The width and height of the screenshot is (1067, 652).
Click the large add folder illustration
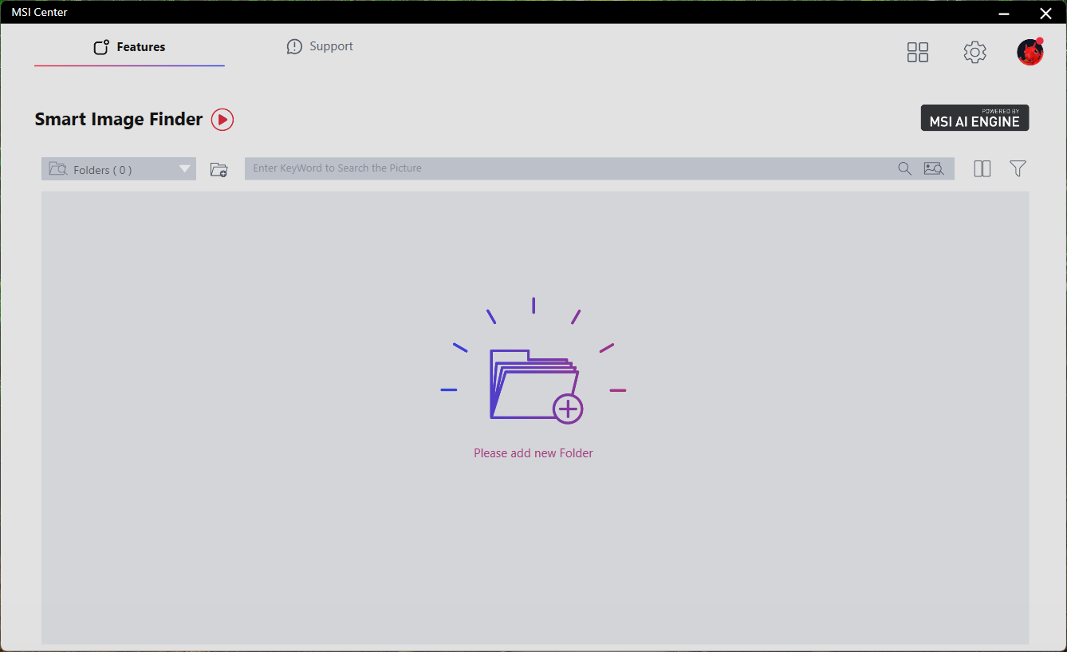tap(533, 362)
